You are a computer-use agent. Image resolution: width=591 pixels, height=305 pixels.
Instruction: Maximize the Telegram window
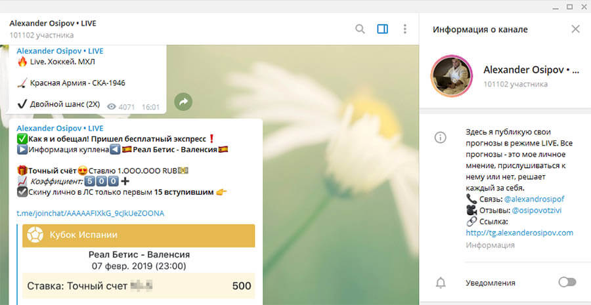tap(570, 7)
